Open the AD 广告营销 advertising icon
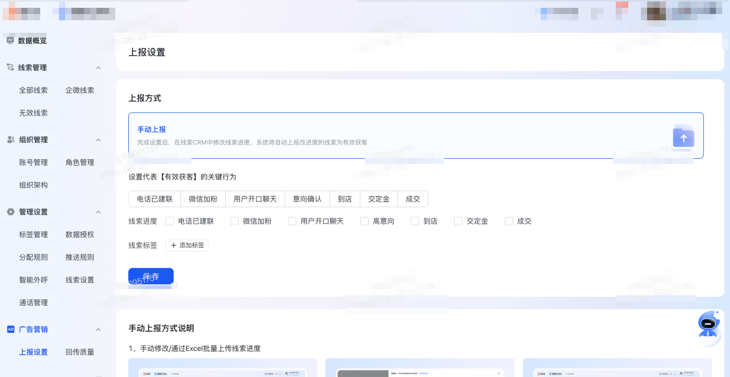The height and width of the screenshot is (377, 730). point(10,329)
